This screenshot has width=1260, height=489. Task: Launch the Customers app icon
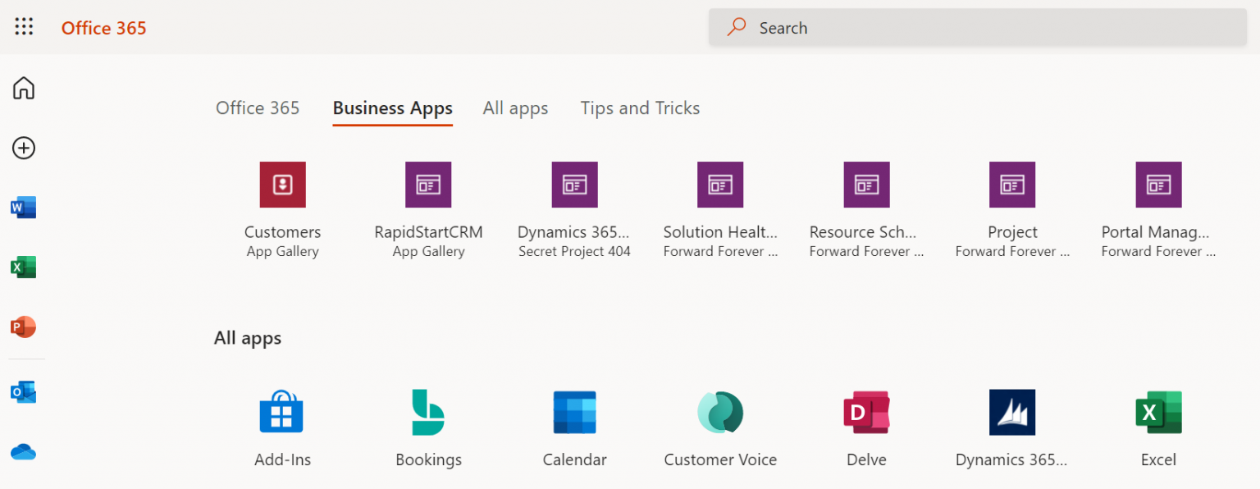point(282,185)
